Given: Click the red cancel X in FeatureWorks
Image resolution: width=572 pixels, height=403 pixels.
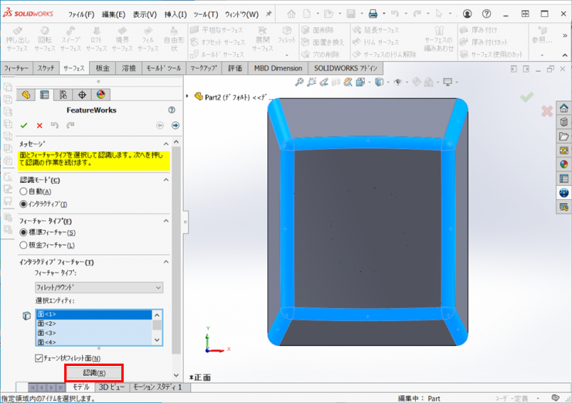Looking at the screenshot, I should click(x=39, y=125).
